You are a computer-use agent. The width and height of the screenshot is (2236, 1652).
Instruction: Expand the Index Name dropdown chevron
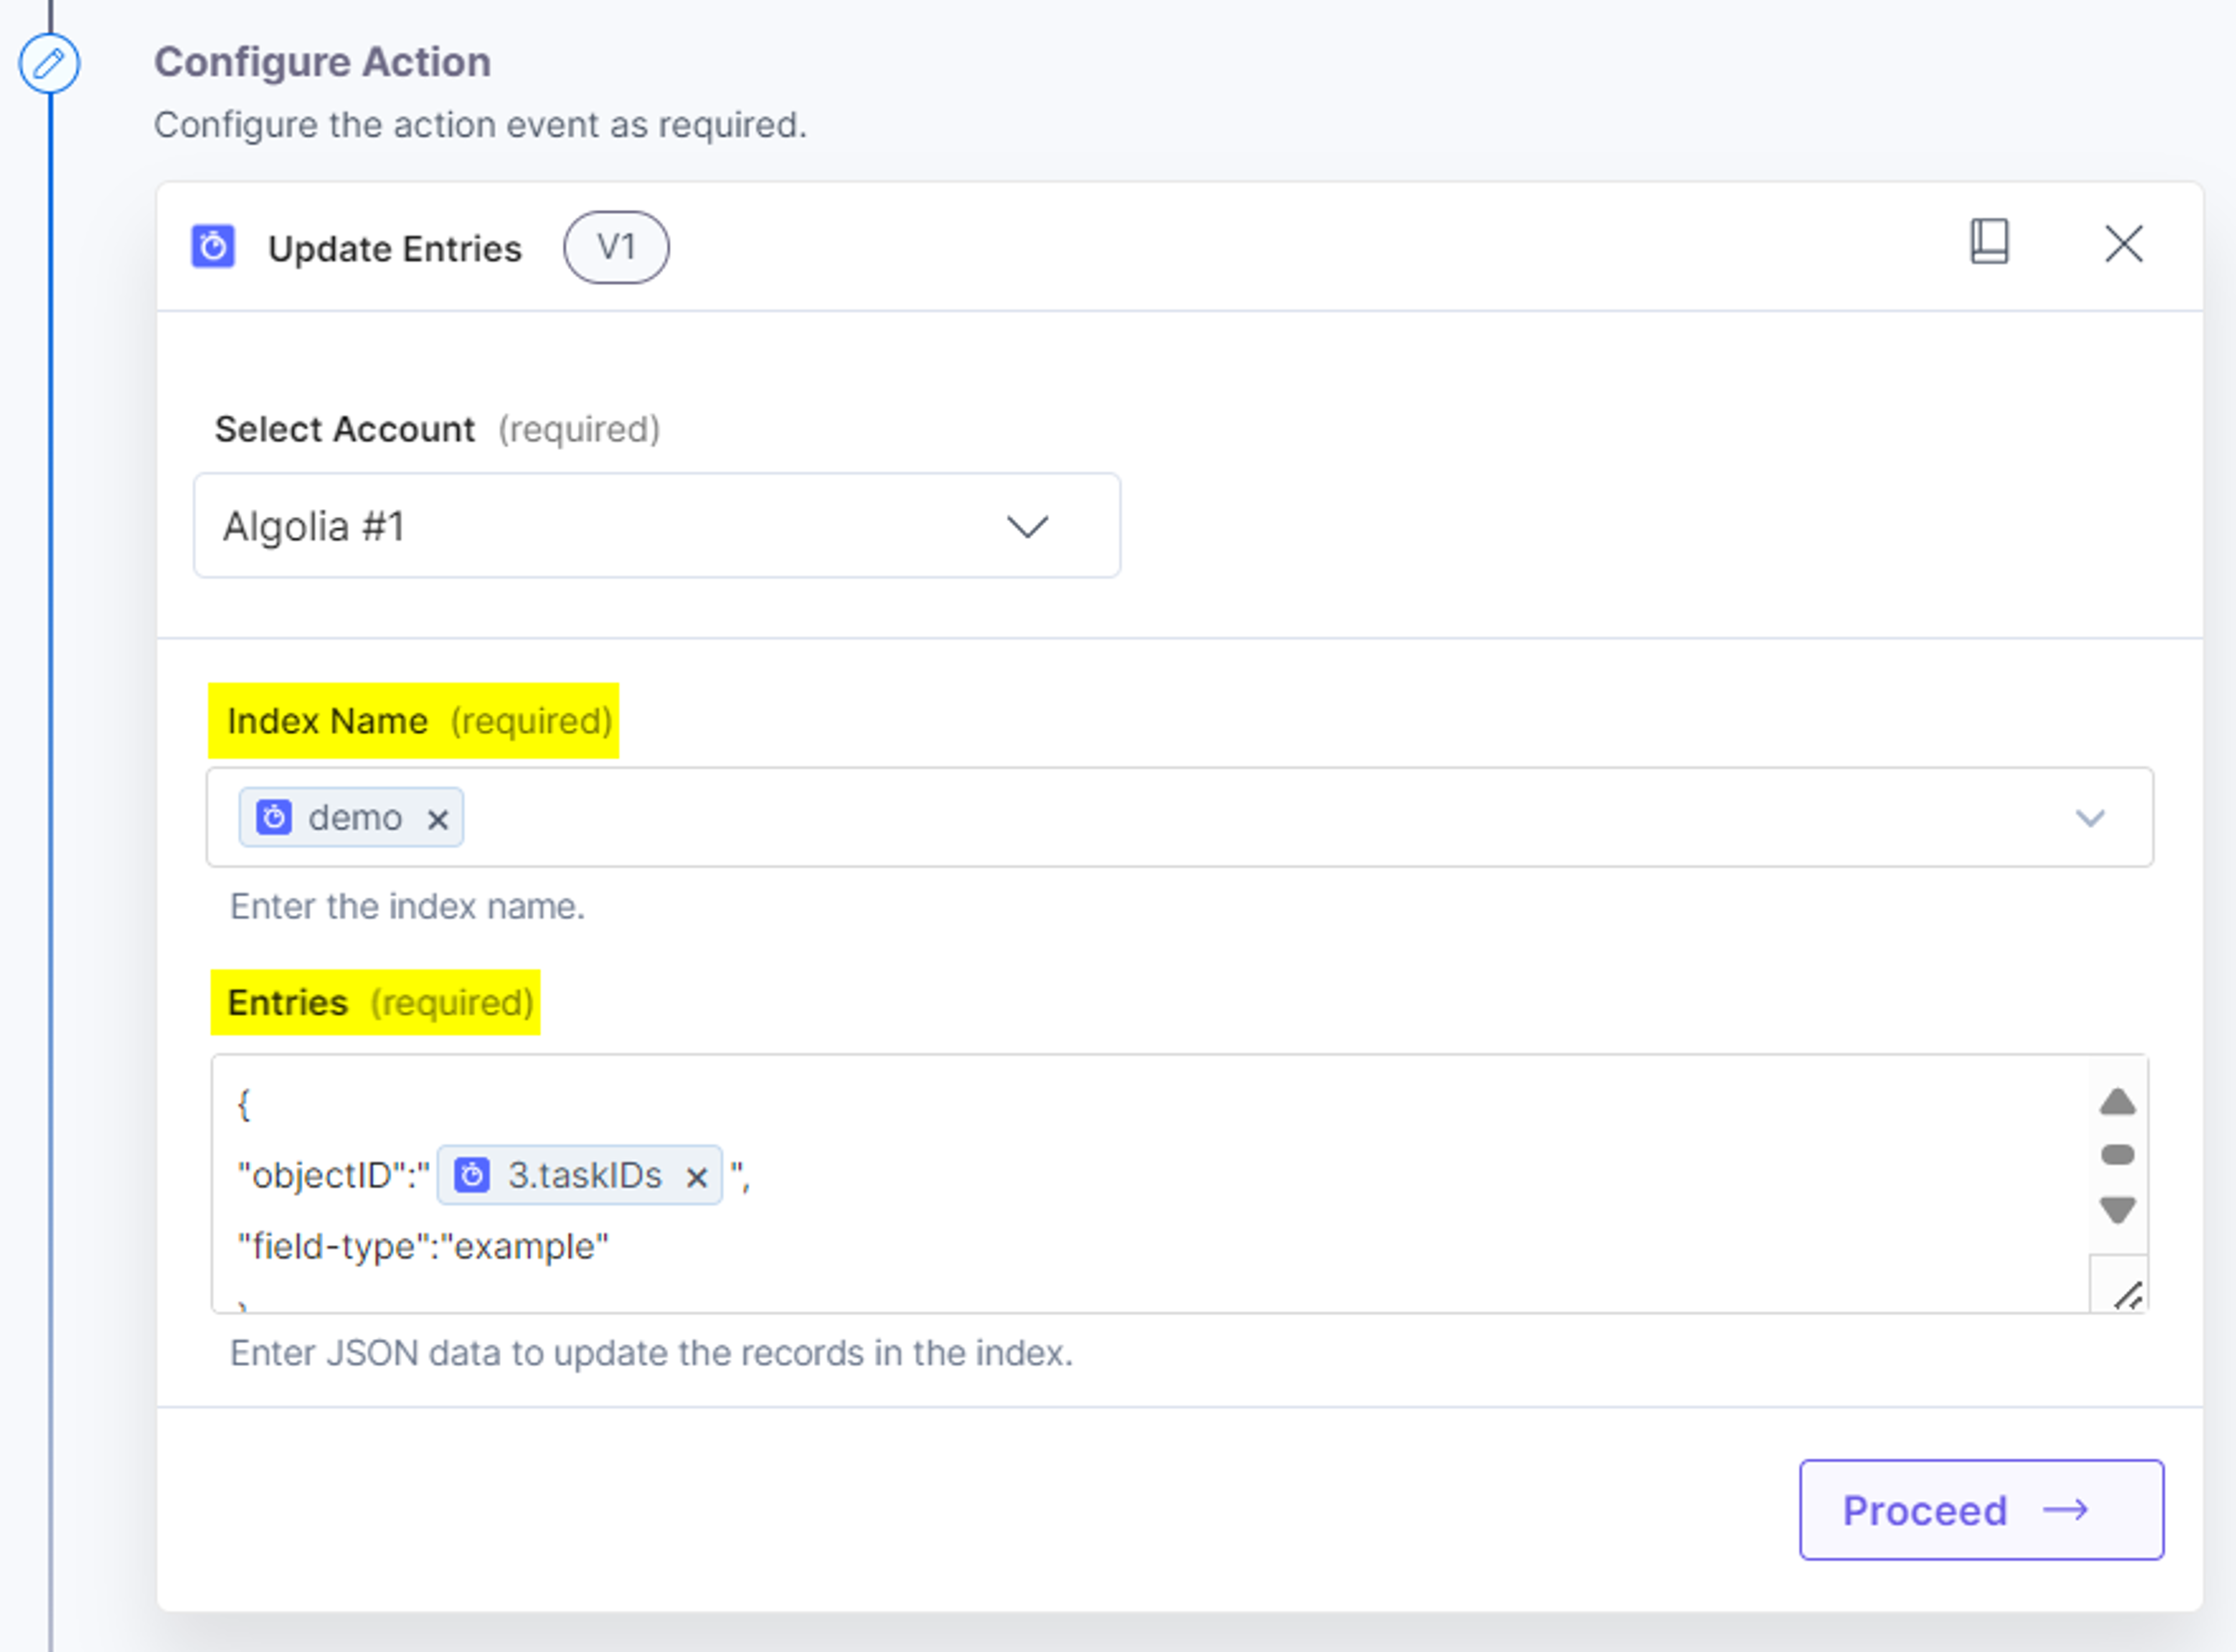click(2090, 818)
